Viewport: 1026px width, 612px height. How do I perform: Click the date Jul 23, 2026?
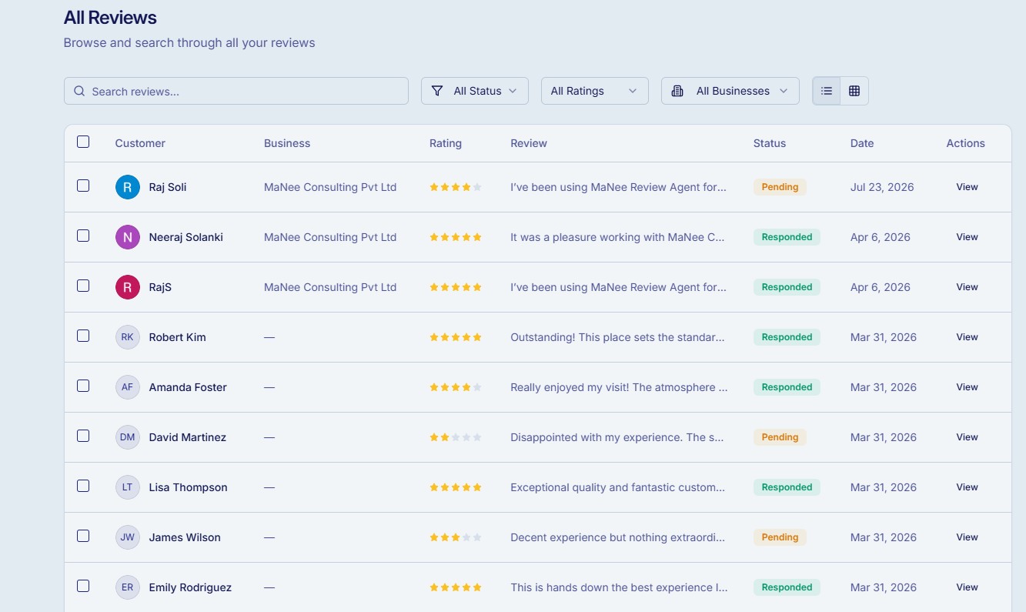click(882, 187)
